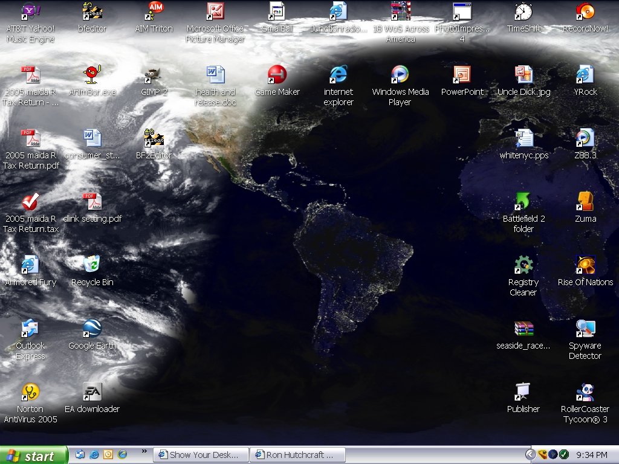Select the Norton AntiVirus 2005 icon

30,393
